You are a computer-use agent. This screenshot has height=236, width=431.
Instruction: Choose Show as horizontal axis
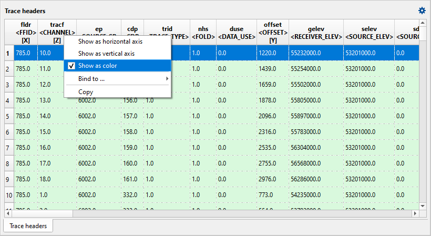[110, 41]
